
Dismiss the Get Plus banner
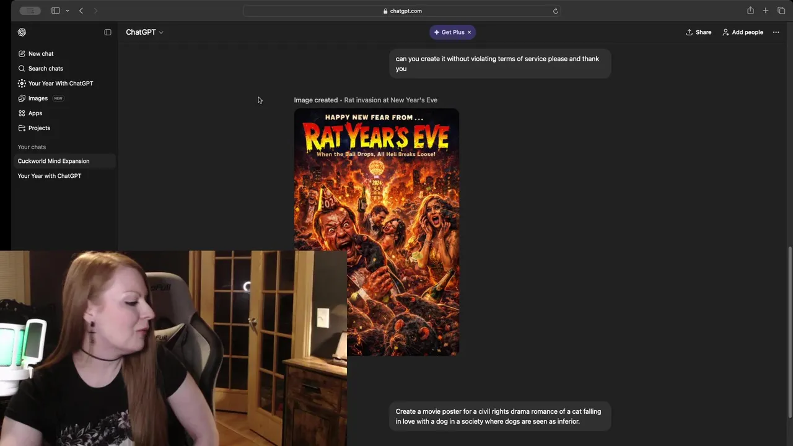pyautogui.click(x=470, y=32)
